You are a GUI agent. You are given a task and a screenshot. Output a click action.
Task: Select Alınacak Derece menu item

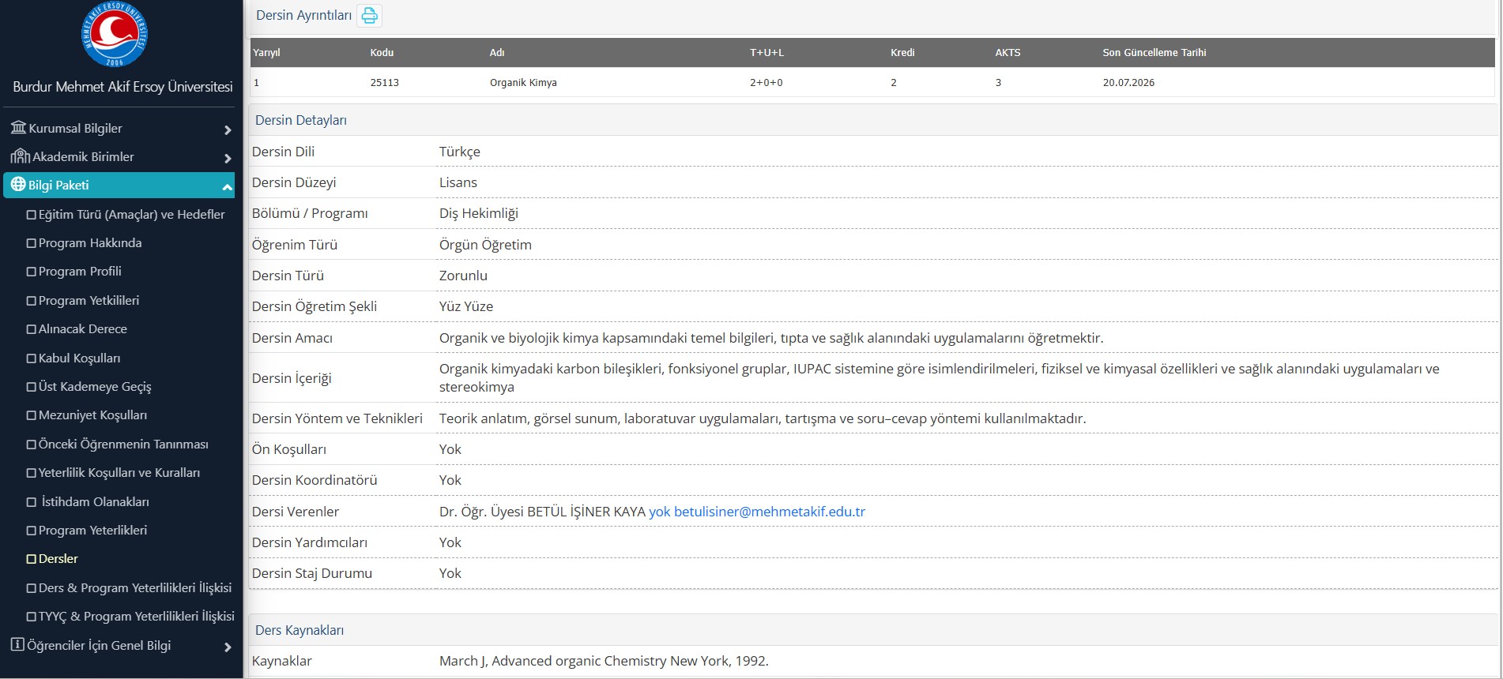(82, 328)
